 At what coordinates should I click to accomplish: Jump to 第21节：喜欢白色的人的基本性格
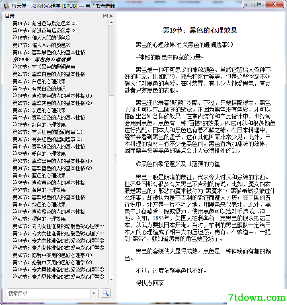click(49, 74)
